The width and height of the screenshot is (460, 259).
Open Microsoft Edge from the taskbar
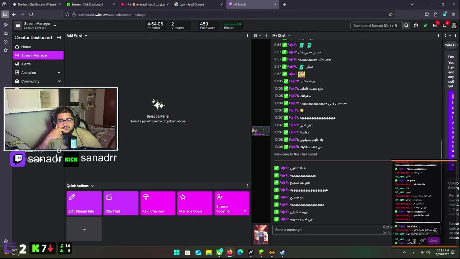pyautogui.click(x=240, y=253)
